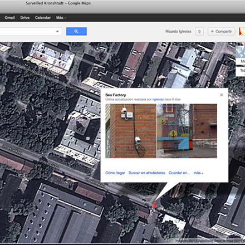Open the anchor gate photo thumbnail
This screenshot has height=245, width=245.
tap(187, 131)
